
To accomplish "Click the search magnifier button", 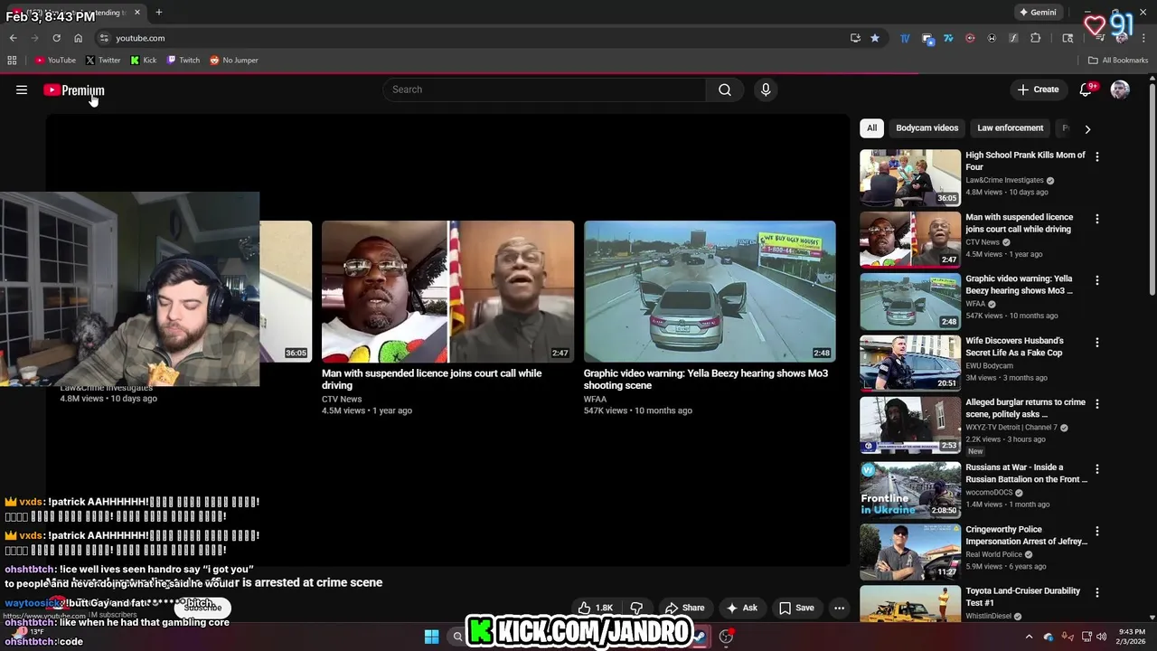I will [725, 90].
